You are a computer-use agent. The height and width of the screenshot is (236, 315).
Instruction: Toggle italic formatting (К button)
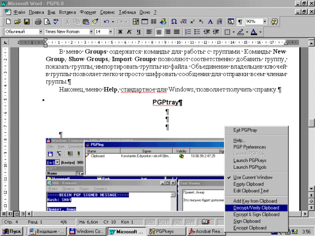coord(130,32)
